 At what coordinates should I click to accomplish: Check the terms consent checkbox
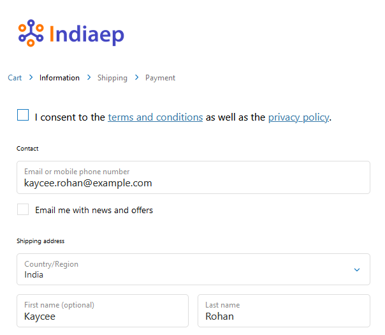(x=23, y=115)
